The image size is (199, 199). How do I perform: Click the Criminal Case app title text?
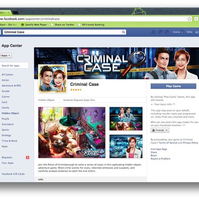tap(85, 84)
